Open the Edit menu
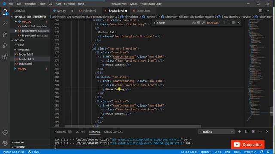Viewport: 275px width, 154px height. pos(19,4)
